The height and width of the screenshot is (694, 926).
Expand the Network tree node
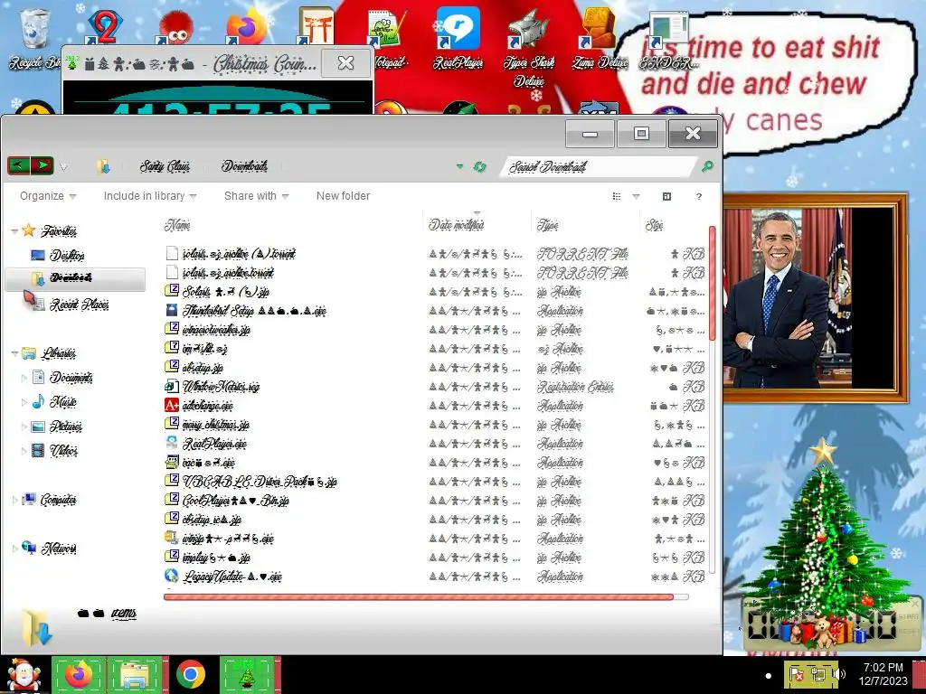(x=14, y=549)
